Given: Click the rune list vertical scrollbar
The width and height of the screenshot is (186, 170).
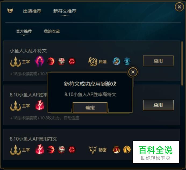Looking at the screenshot, I should 182,63.
